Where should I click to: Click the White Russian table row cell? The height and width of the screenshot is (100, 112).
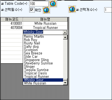pos(45,24)
